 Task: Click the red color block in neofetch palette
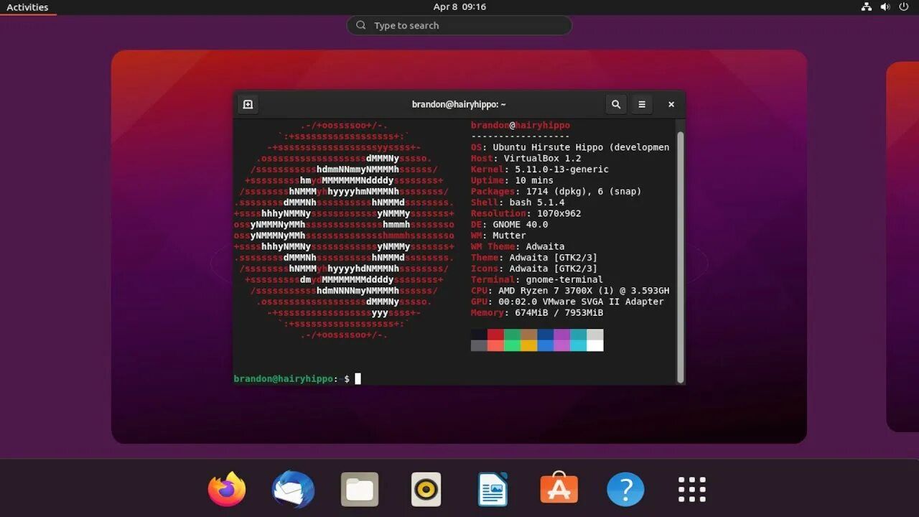coord(495,335)
